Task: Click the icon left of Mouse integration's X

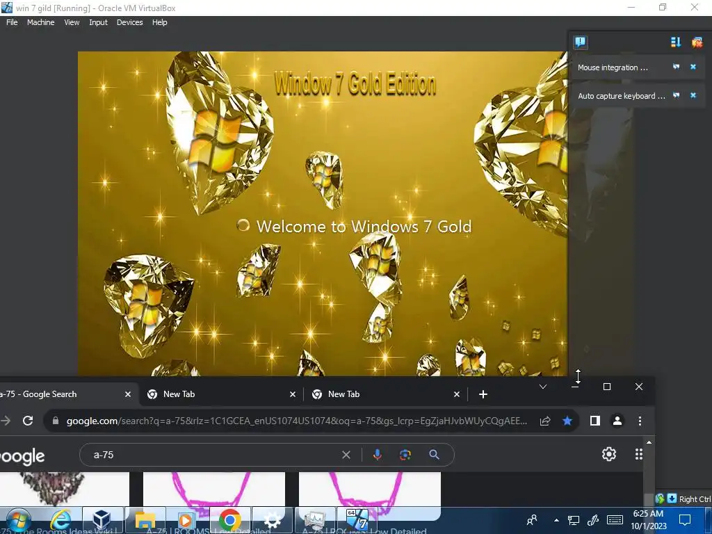Action: 676,67
